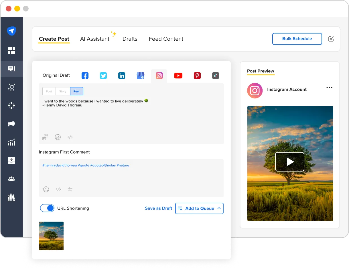This screenshot has height=268, width=349.
Task: Switch to the AI Assistant tab
Action: tap(95, 39)
